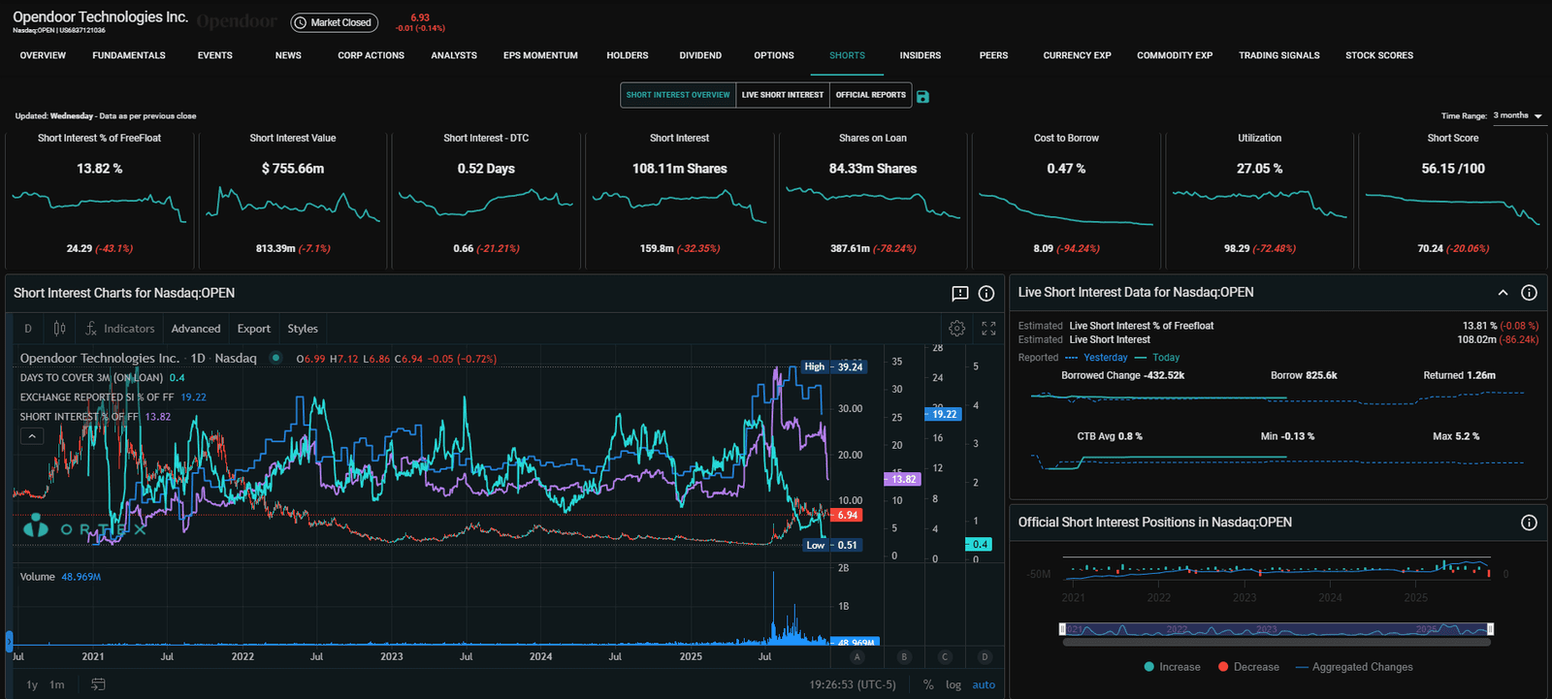
Task: Switch to the Insiders tab
Action: click(x=920, y=55)
